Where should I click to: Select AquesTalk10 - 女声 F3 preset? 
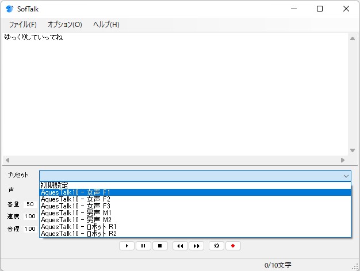coord(195,206)
